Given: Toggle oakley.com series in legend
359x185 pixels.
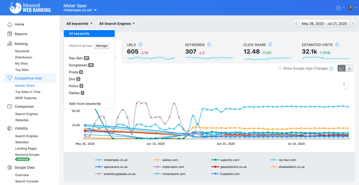Looking at the screenshot, I should click(x=165, y=160).
